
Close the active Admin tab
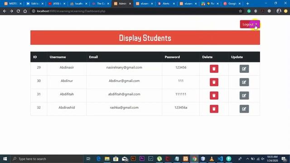pos(130,4)
